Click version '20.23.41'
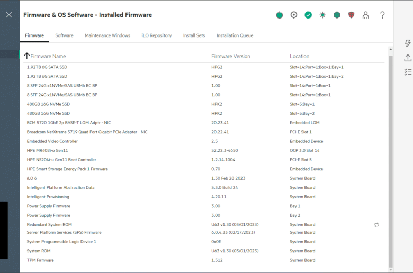Viewport: 413px width, 273px height. pos(220,123)
